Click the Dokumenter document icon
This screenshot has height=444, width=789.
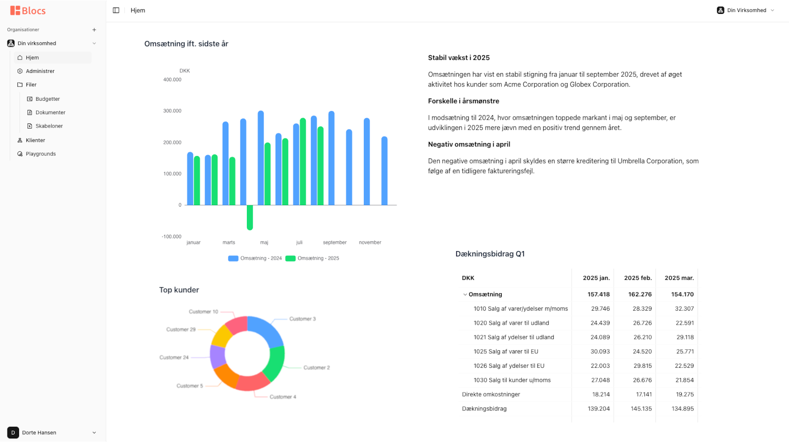point(30,112)
